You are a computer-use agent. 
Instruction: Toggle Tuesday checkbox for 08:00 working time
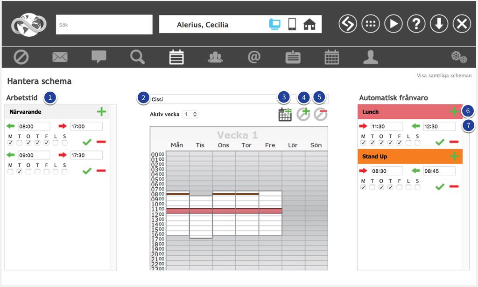pyautogui.click(x=19, y=143)
